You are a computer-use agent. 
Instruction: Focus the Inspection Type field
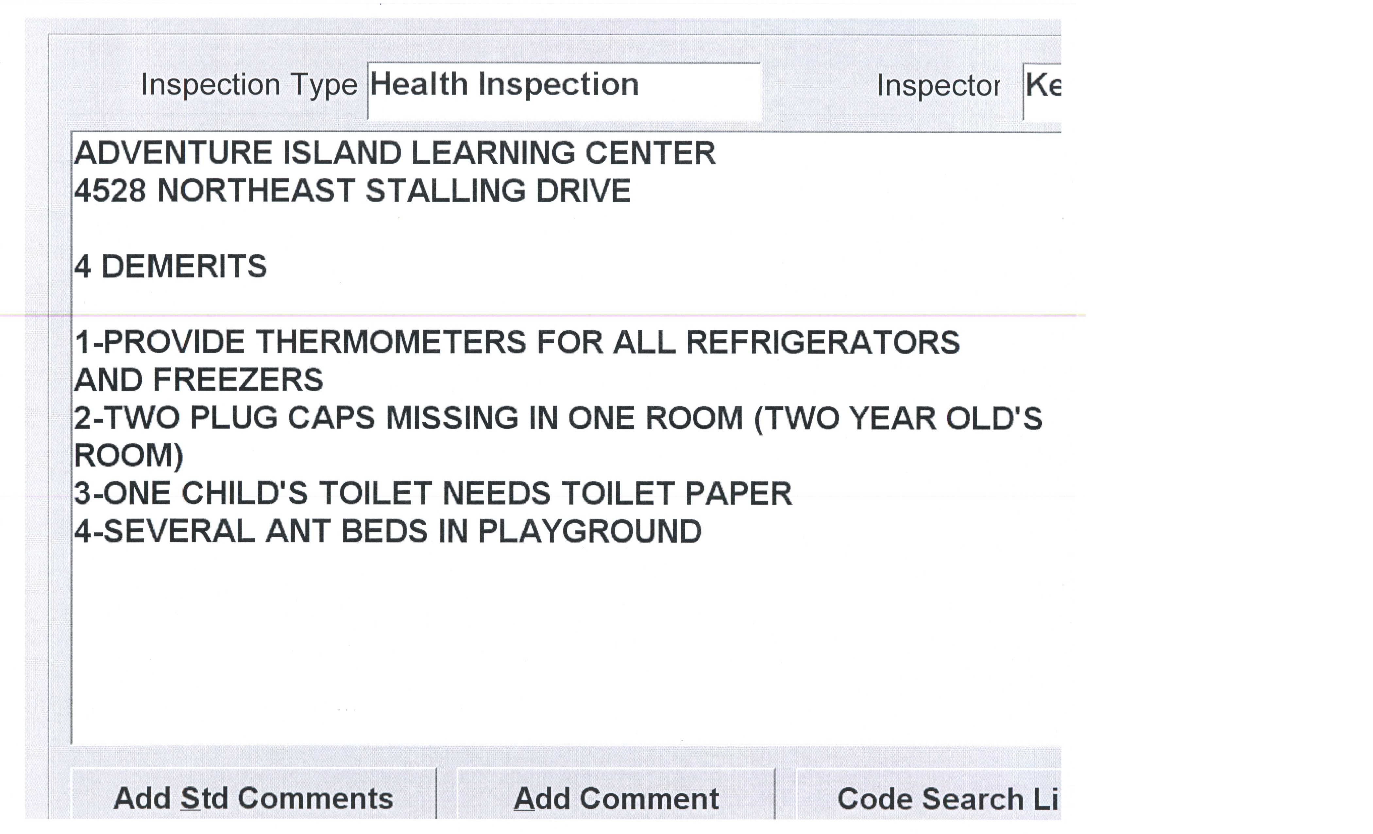pyautogui.click(x=563, y=90)
